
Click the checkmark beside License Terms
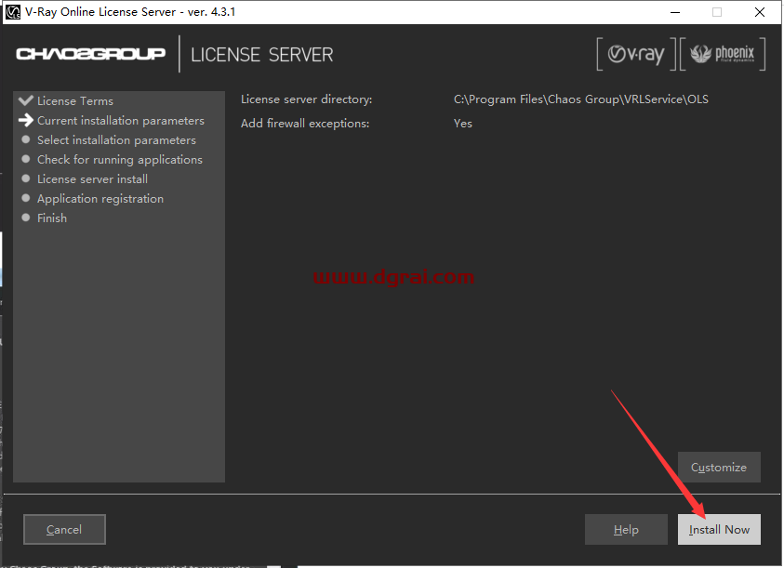pos(26,100)
